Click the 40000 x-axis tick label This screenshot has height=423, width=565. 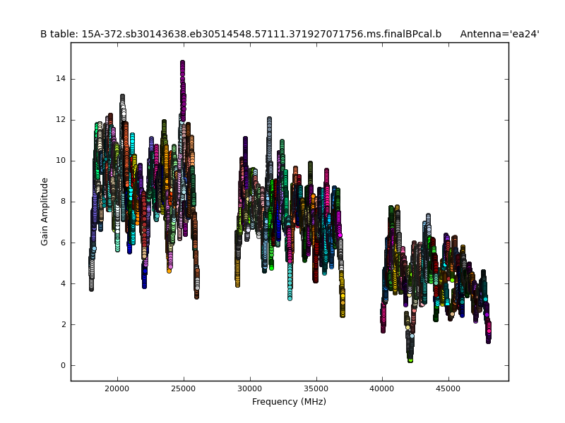pos(382,388)
